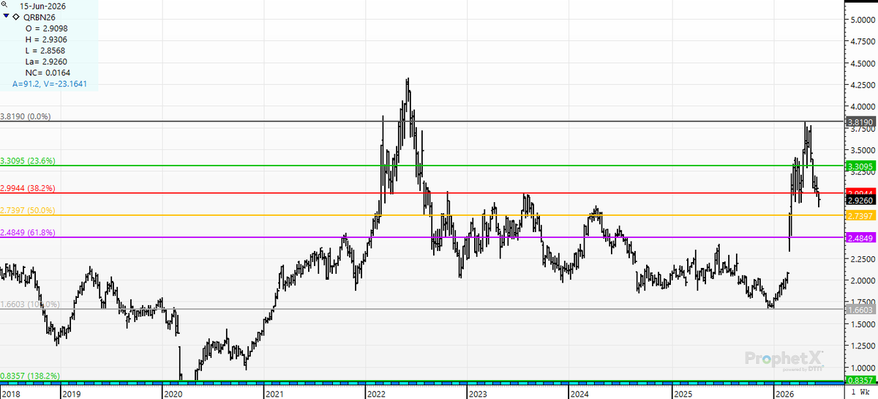Click the 2020 label on time axis
Image resolution: width=878 pixels, height=399 pixels.
[173, 393]
